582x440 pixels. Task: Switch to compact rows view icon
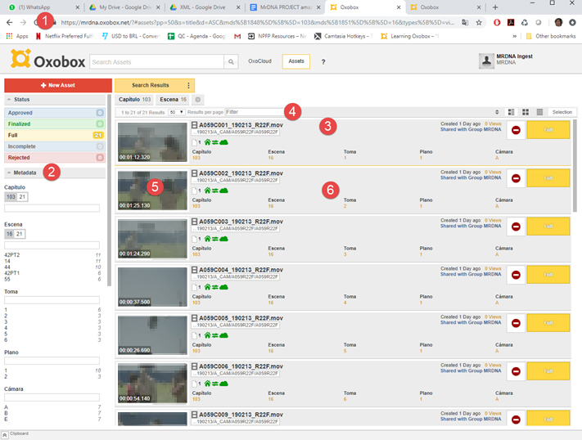point(539,112)
